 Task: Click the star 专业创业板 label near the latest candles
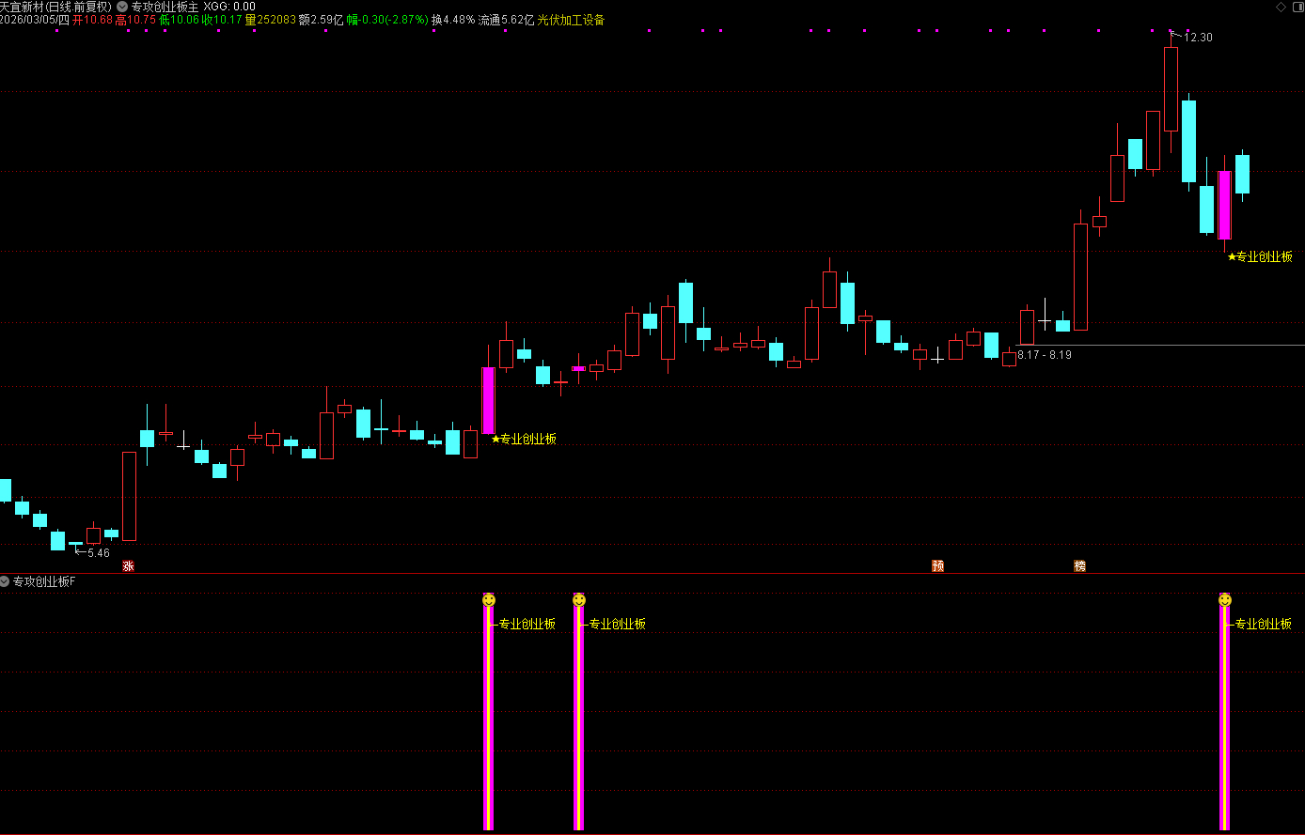(1260, 256)
